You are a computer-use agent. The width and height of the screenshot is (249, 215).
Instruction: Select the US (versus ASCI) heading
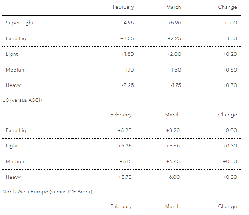click(x=22, y=100)
